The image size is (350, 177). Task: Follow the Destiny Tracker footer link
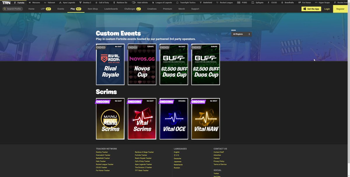point(102,152)
